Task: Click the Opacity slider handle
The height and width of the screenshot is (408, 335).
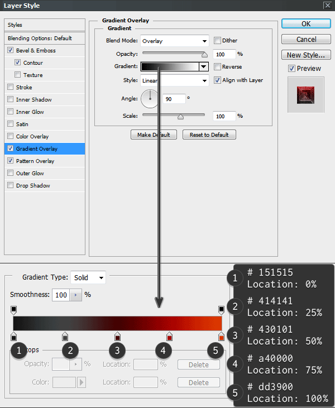Action: click(204, 55)
